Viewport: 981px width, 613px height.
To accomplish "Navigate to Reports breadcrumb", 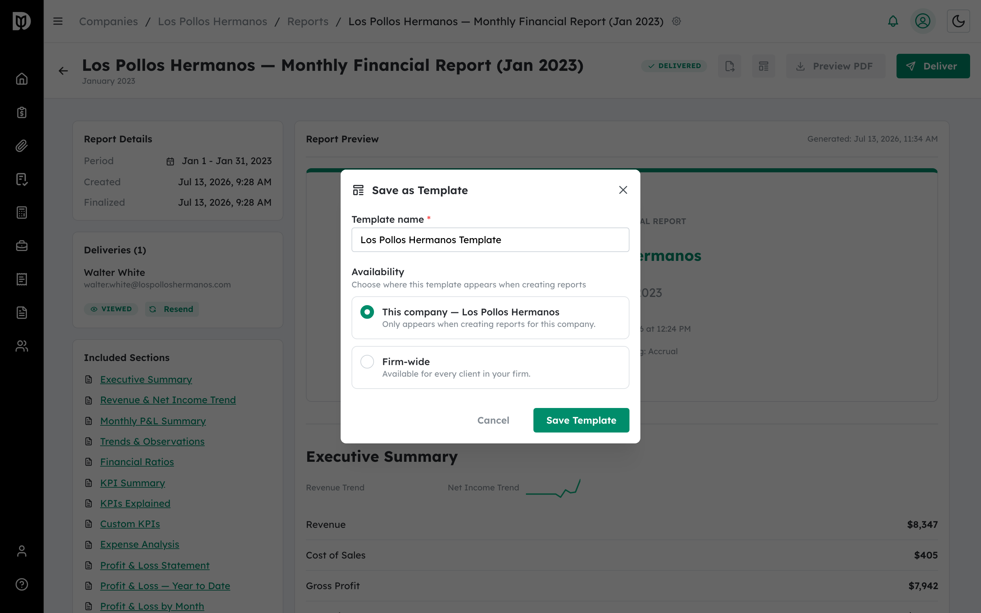I will point(308,21).
